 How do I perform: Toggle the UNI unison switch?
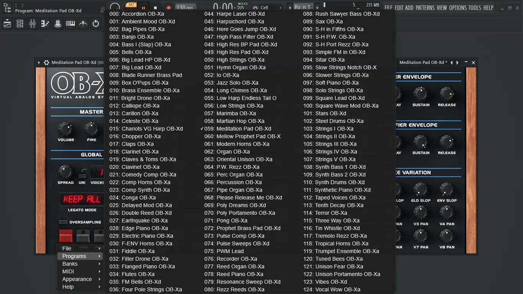[x=82, y=176]
